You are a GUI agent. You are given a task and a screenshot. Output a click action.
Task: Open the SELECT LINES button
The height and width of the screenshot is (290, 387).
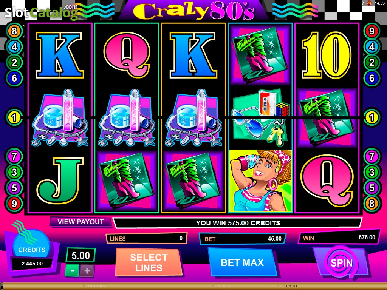(149, 262)
